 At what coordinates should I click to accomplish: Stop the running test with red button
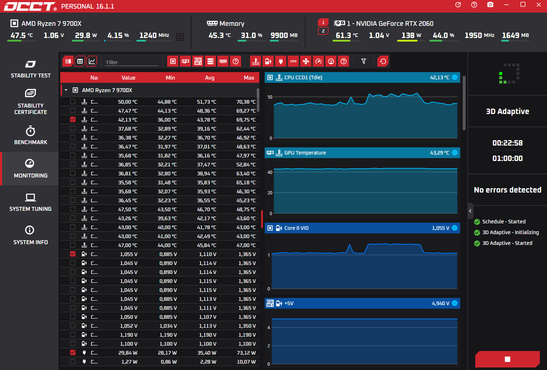coord(507,359)
